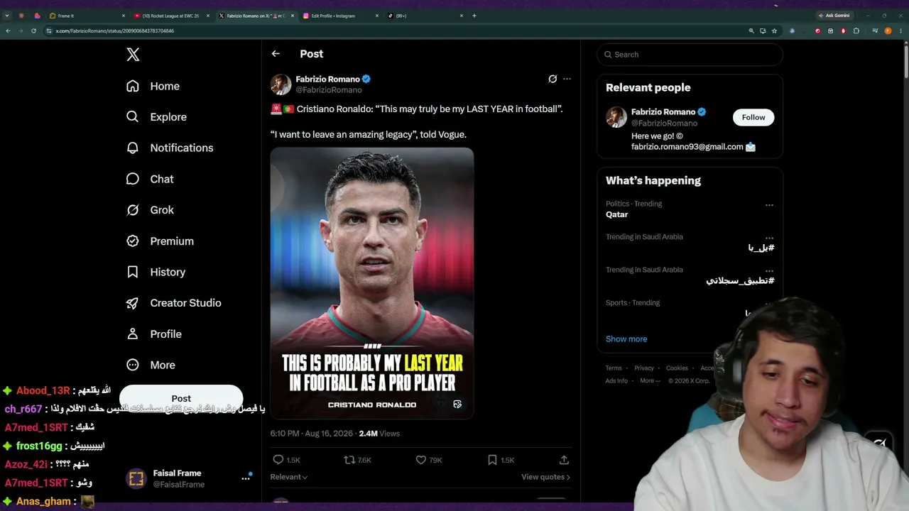909x511 pixels.
Task: Click the 2.4M Views count
Action: tap(379, 434)
